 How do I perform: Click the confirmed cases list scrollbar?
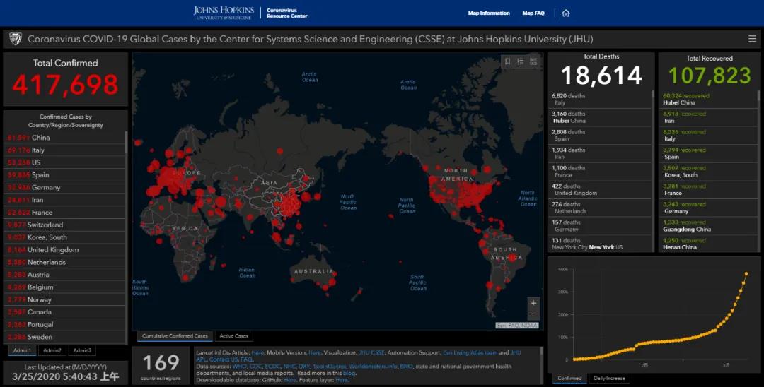pos(127,141)
